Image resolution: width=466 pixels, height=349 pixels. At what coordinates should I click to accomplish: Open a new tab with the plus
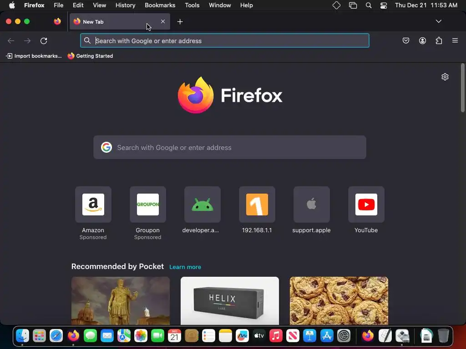(180, 22)
